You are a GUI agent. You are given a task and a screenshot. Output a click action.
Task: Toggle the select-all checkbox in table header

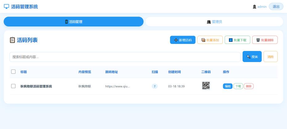13,72
